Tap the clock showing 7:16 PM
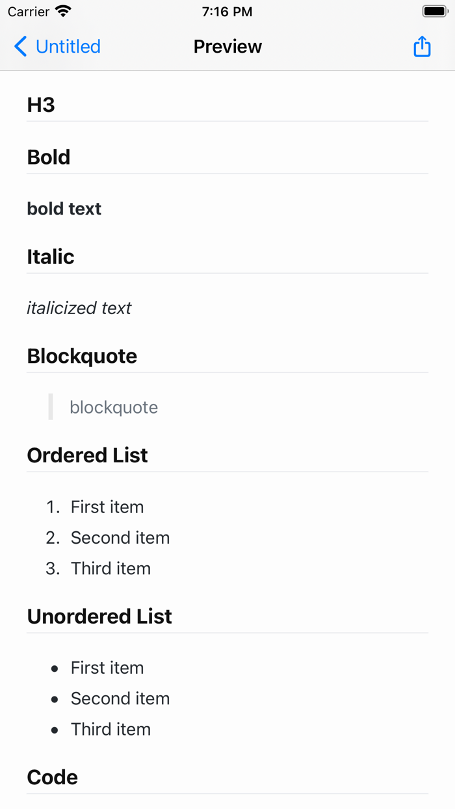 click(226, 11)
